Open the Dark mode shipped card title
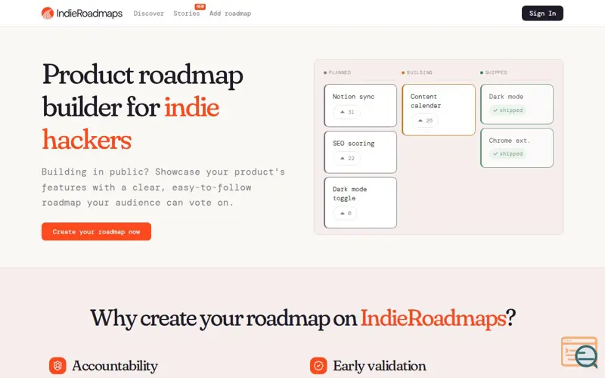 (506, 97)
